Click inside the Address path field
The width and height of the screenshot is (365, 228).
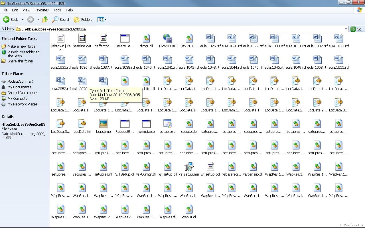pos(171,29)
